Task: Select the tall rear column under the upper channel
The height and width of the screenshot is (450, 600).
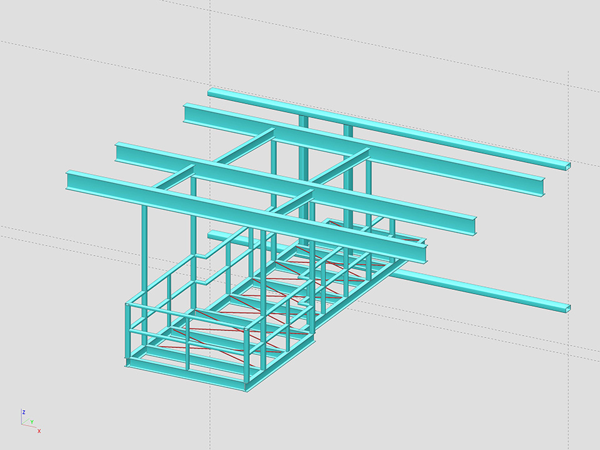Action: [303, 169]
